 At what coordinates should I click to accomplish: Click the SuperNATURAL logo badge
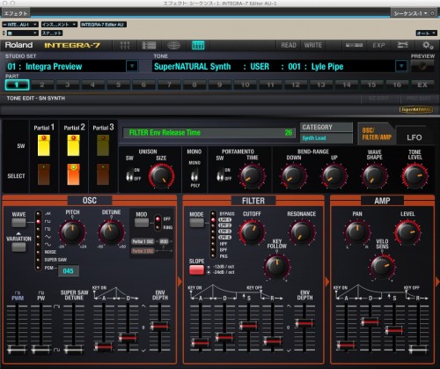pos(416,109)
